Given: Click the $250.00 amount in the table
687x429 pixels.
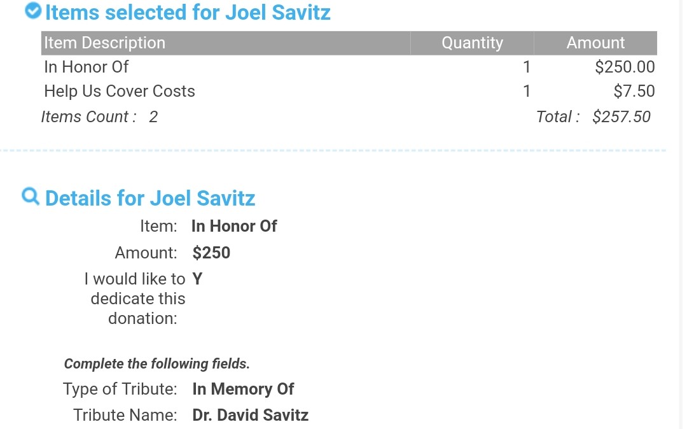Looking at the screenshot, I should pyautogui.click(x=625, y=67).
